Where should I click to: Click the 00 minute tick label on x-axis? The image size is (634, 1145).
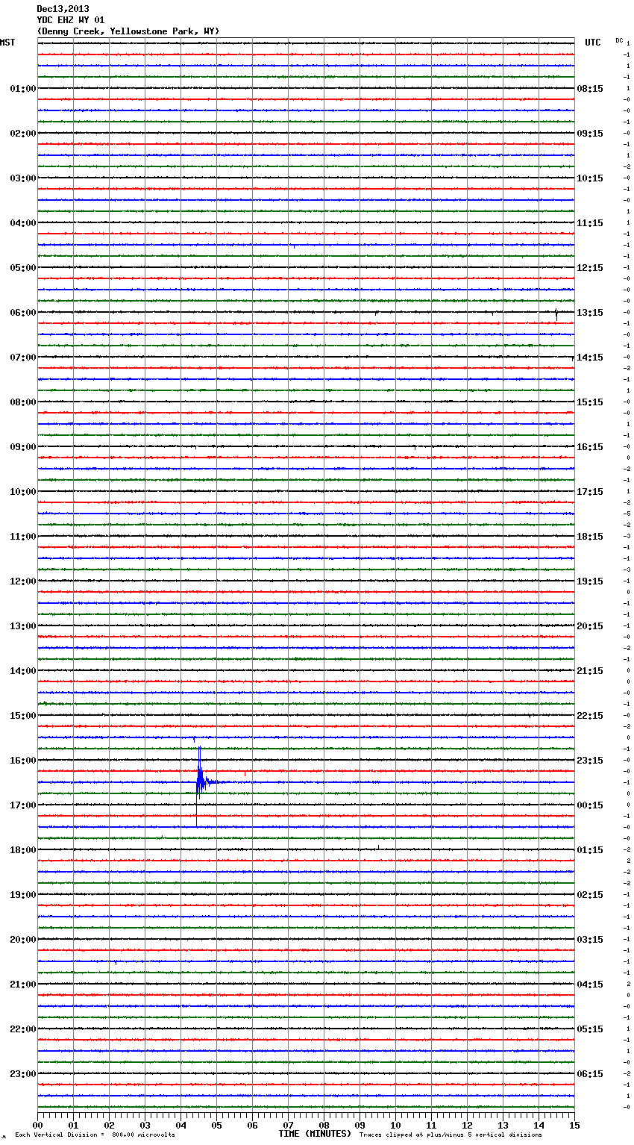tap(38, 1125)
